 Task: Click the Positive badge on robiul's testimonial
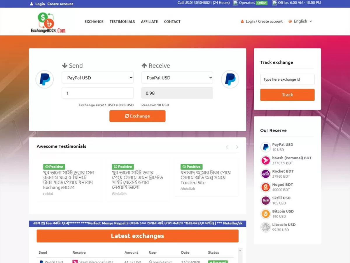54,167
